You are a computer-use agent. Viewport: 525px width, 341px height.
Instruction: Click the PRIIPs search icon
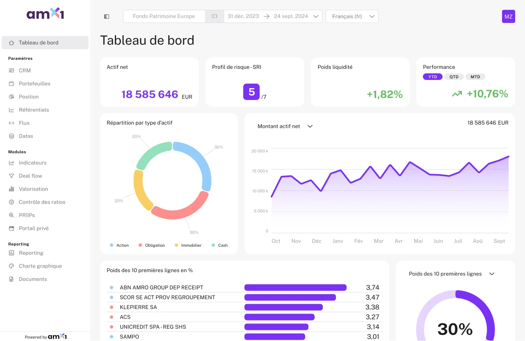click(x=11, y=215)
